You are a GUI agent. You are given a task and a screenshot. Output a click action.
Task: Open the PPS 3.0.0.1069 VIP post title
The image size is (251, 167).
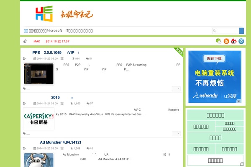(56, 53)
